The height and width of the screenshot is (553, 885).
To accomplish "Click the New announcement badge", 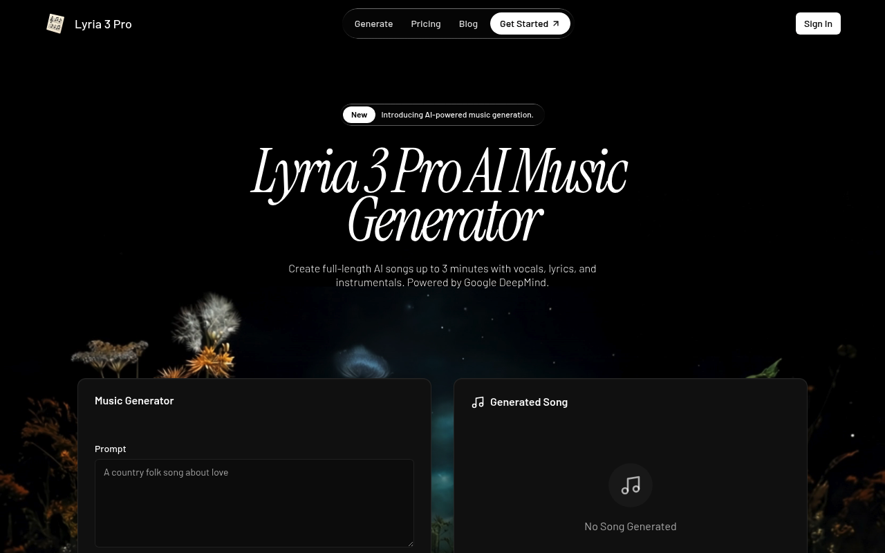I will [x=359, y=114].
